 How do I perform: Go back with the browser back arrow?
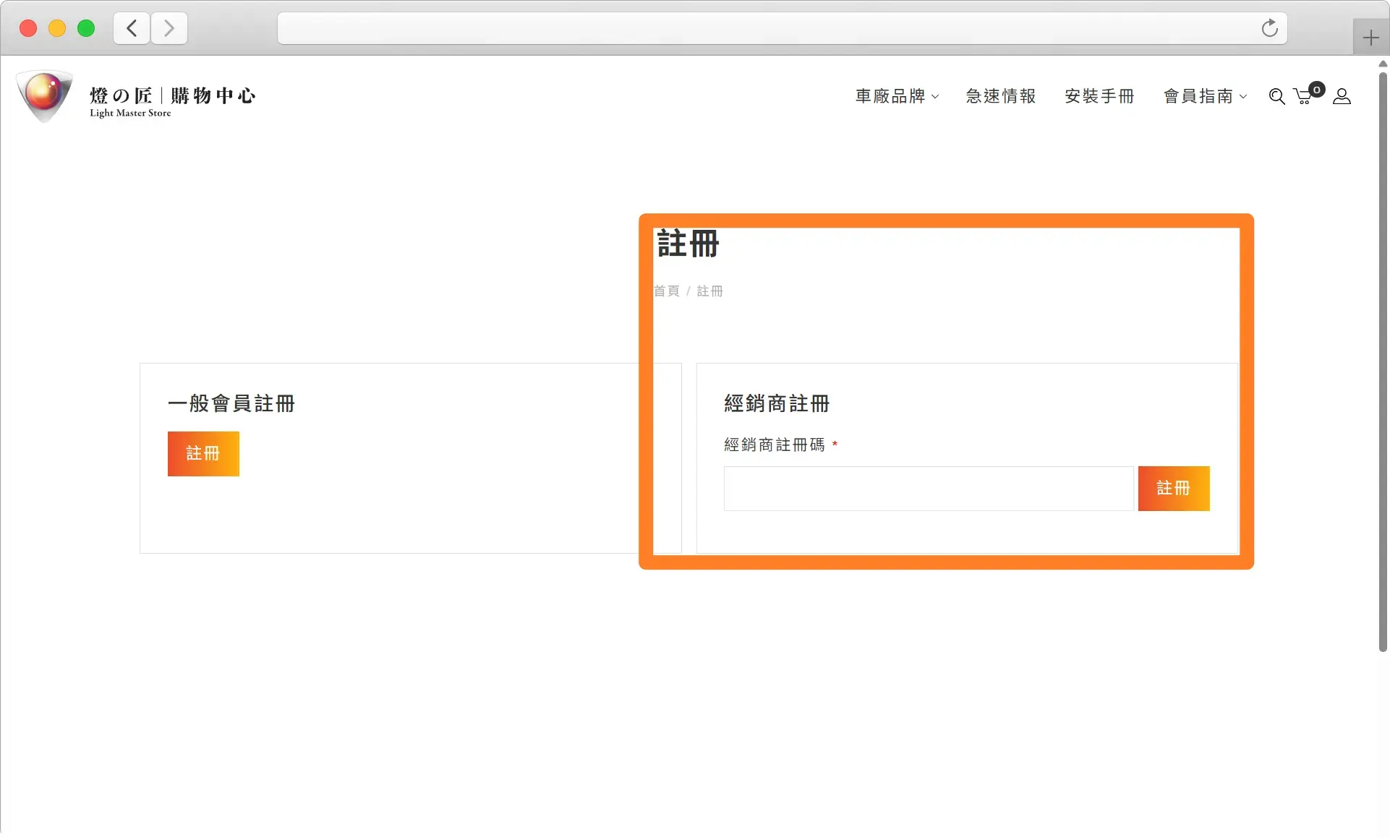[132, 28]
